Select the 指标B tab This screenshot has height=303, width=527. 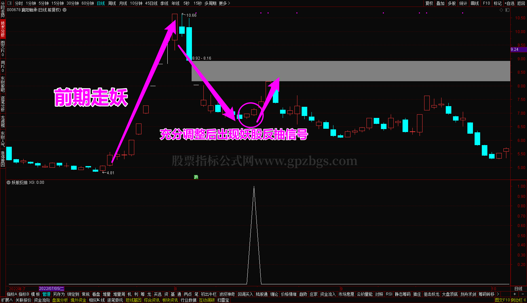24,294
